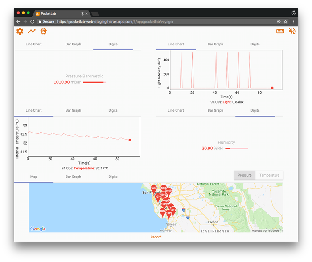The width and height of the screenshot is (312, 262).
Task: Bookmark the page with the star icon
Action: pyautogui.click(x=286, y=21)
